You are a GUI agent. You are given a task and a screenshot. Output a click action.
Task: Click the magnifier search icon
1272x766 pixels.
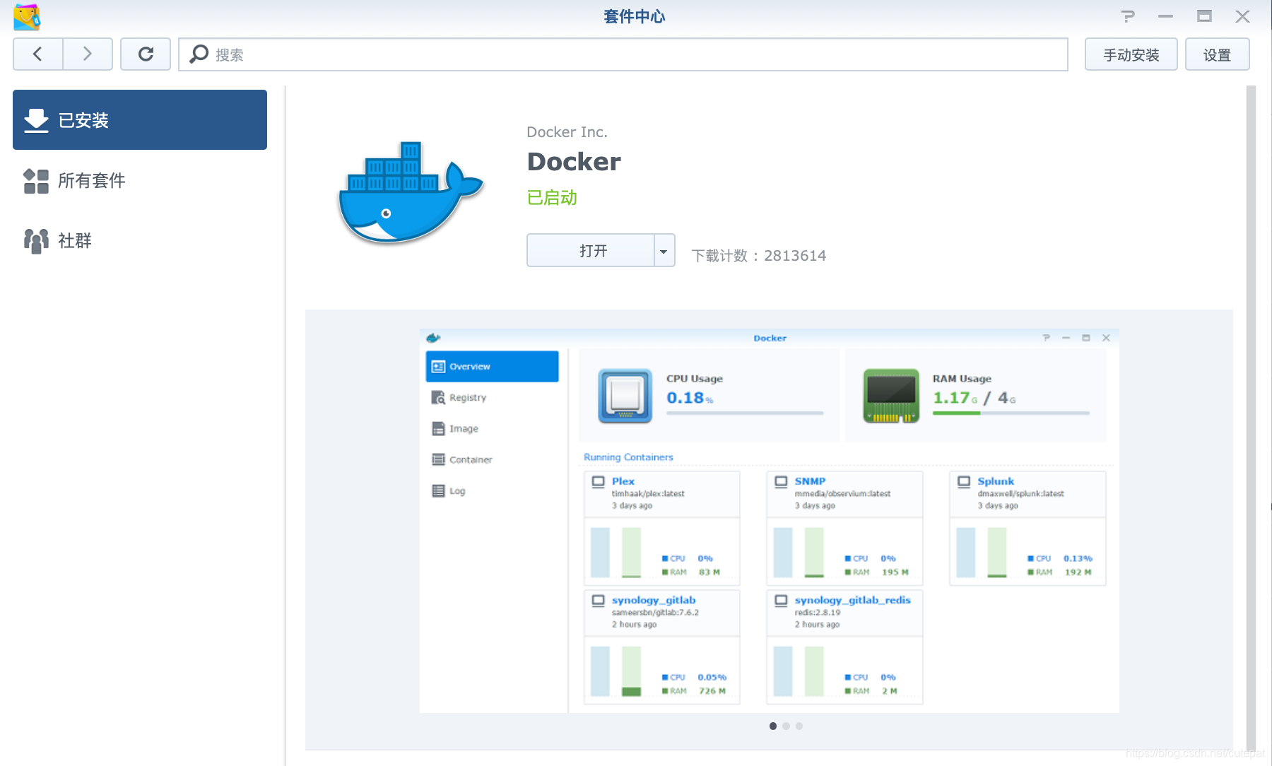click(199, 54)
